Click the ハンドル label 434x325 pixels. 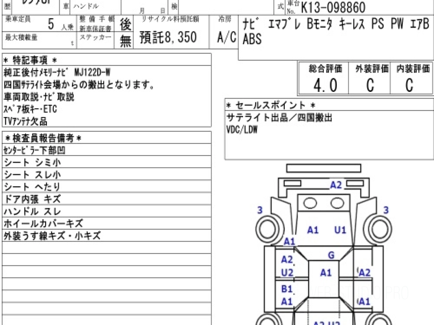tap(86, 6)
